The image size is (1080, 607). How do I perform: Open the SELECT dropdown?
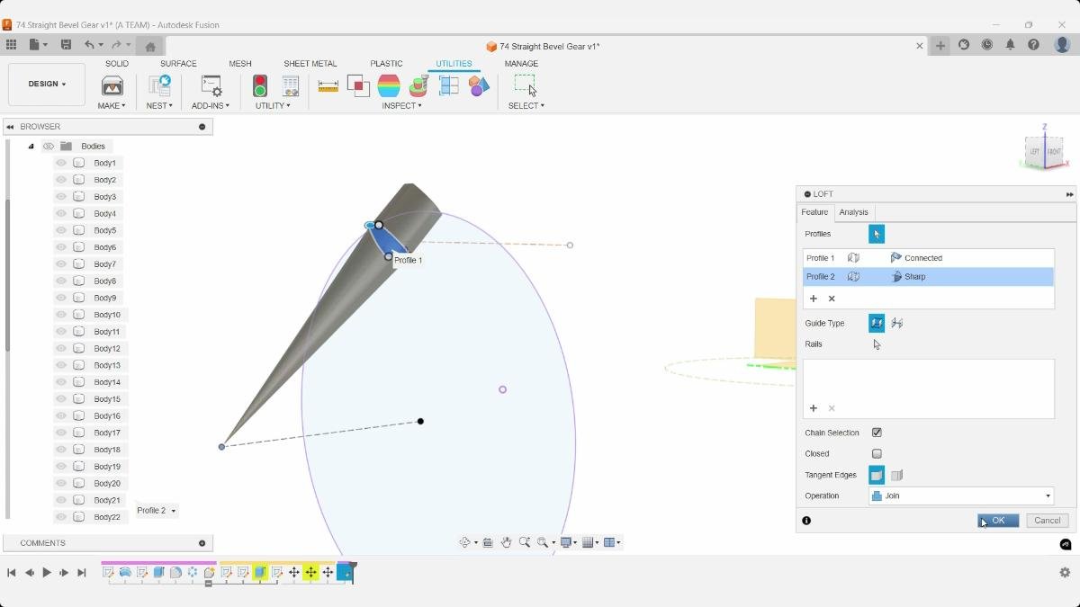coord(526,106)
